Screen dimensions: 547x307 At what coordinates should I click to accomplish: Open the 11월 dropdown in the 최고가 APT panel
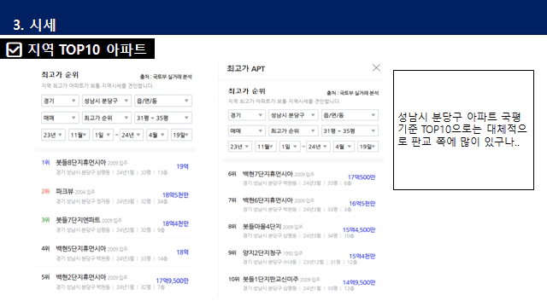(266, 147)
